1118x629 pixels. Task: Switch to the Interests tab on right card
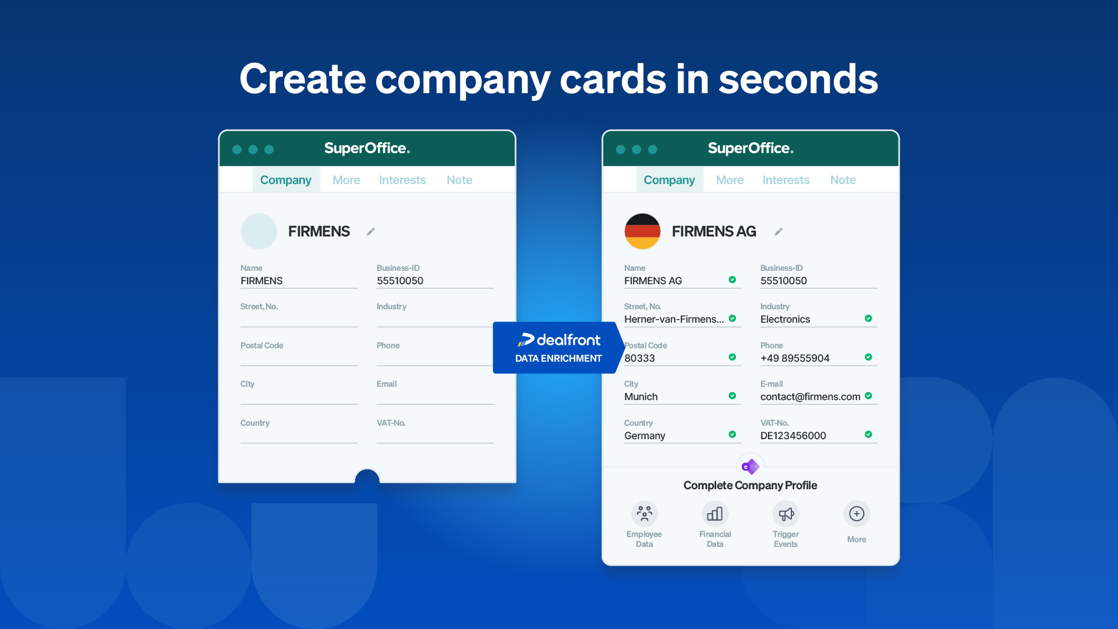tap(786, 180)
